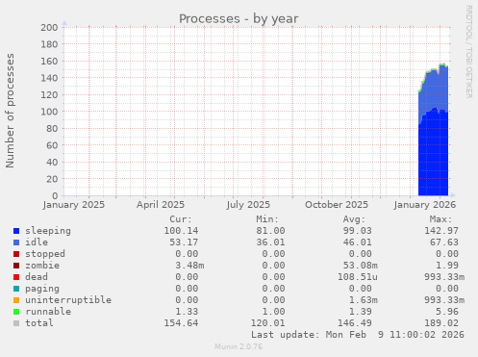
Task: Select the 'zombie' legend label
Action: tap(42, 266)
